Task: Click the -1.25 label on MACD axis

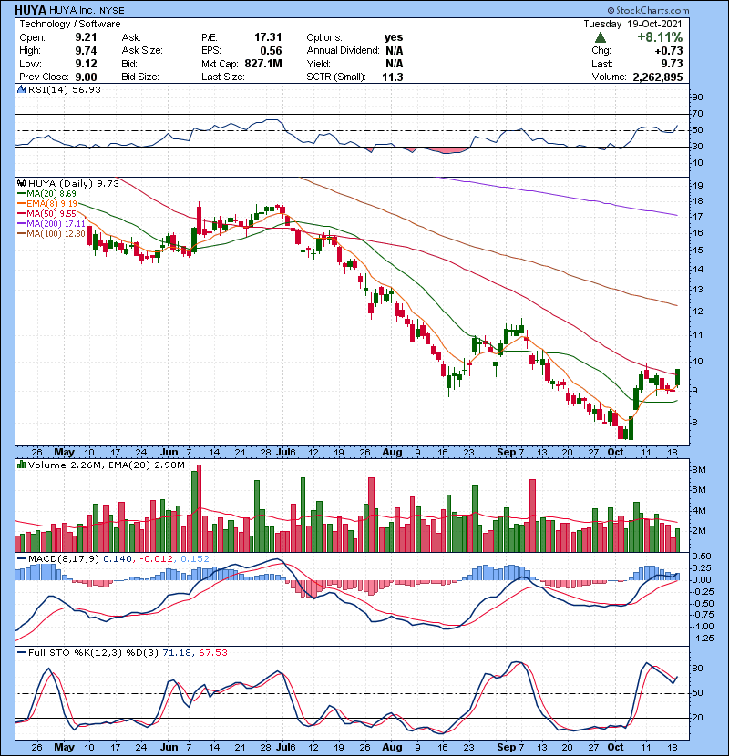Action: (703, 638)
